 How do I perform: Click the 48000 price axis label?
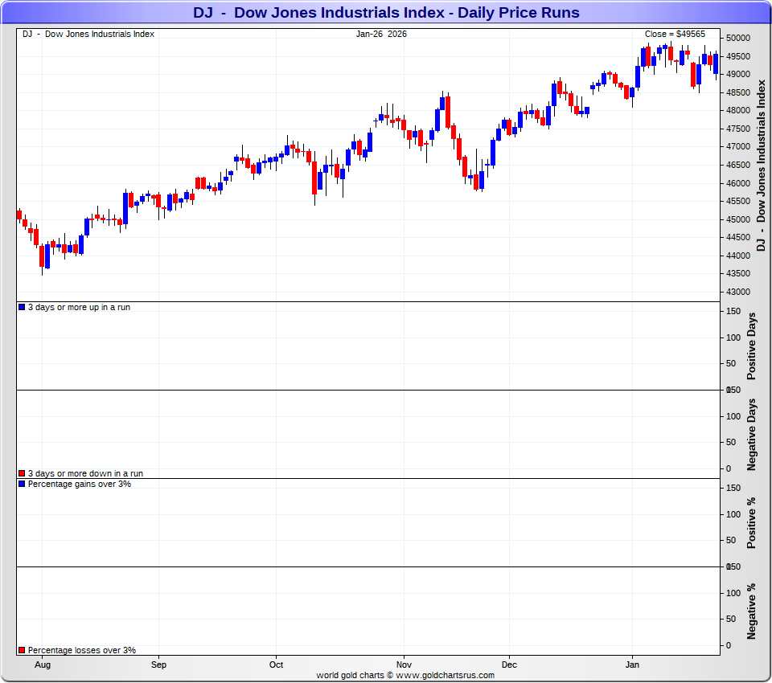click(738, 111)
